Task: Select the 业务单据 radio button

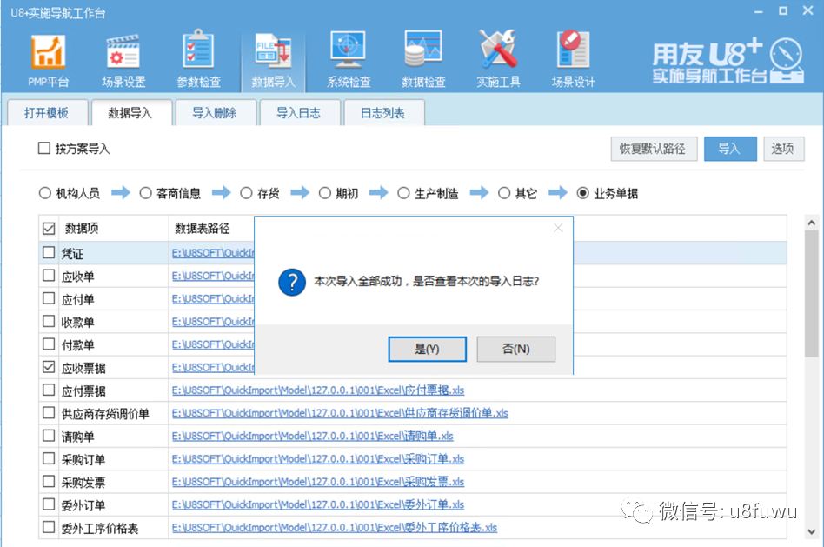Action: [582, 194]
